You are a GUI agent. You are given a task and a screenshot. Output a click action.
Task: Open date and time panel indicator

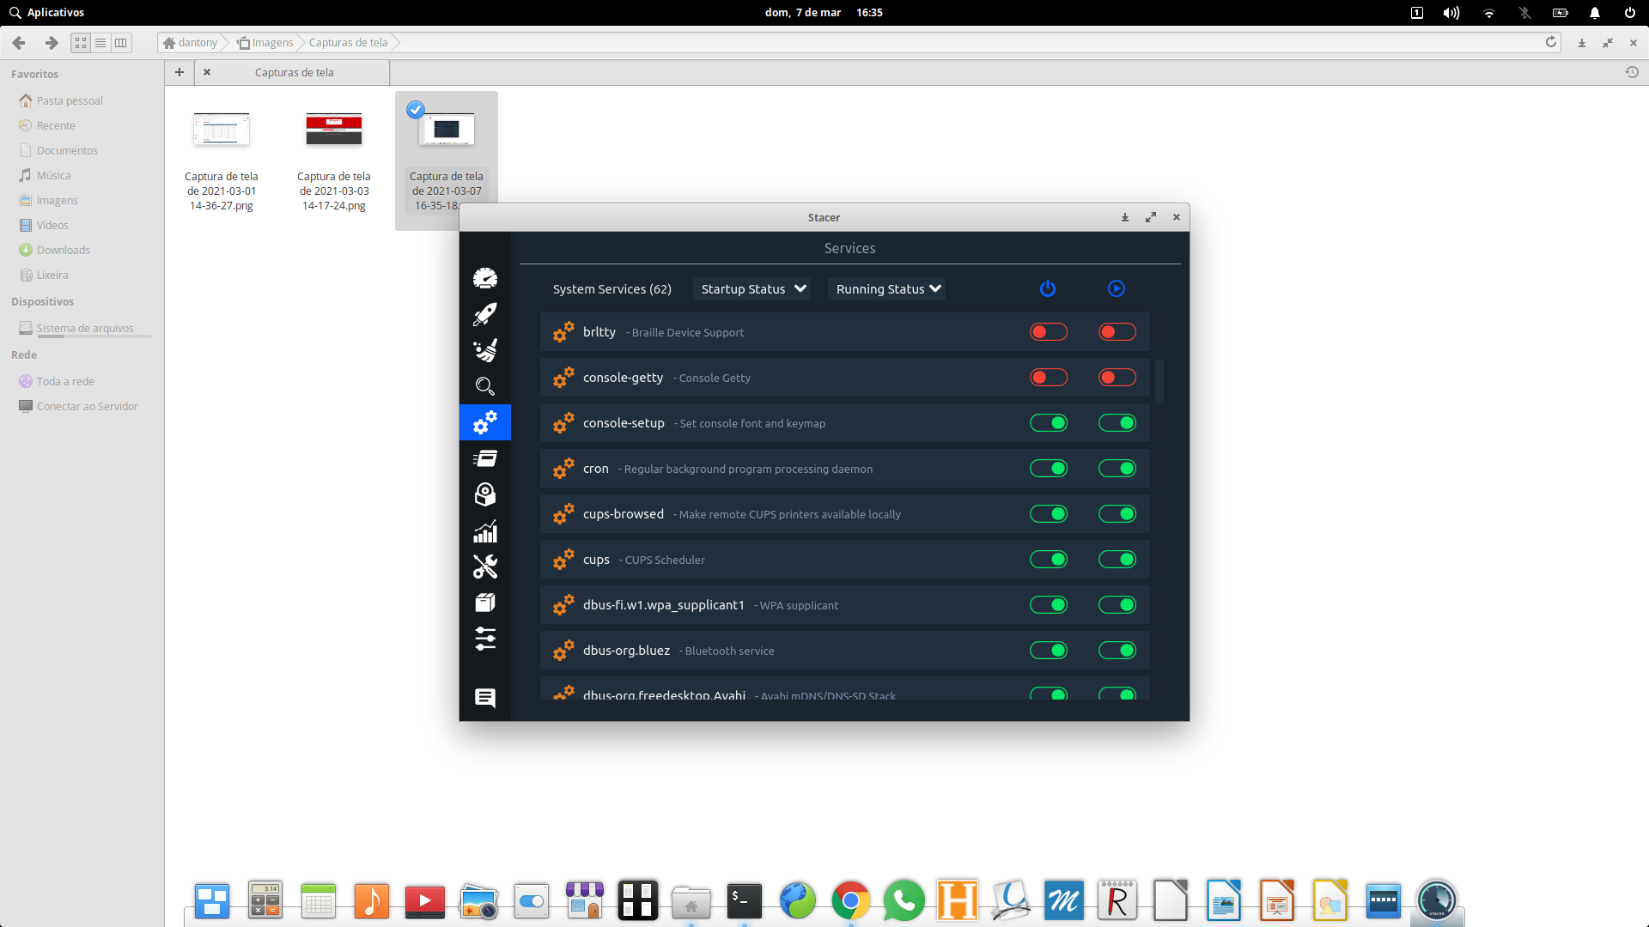[824, 12]
